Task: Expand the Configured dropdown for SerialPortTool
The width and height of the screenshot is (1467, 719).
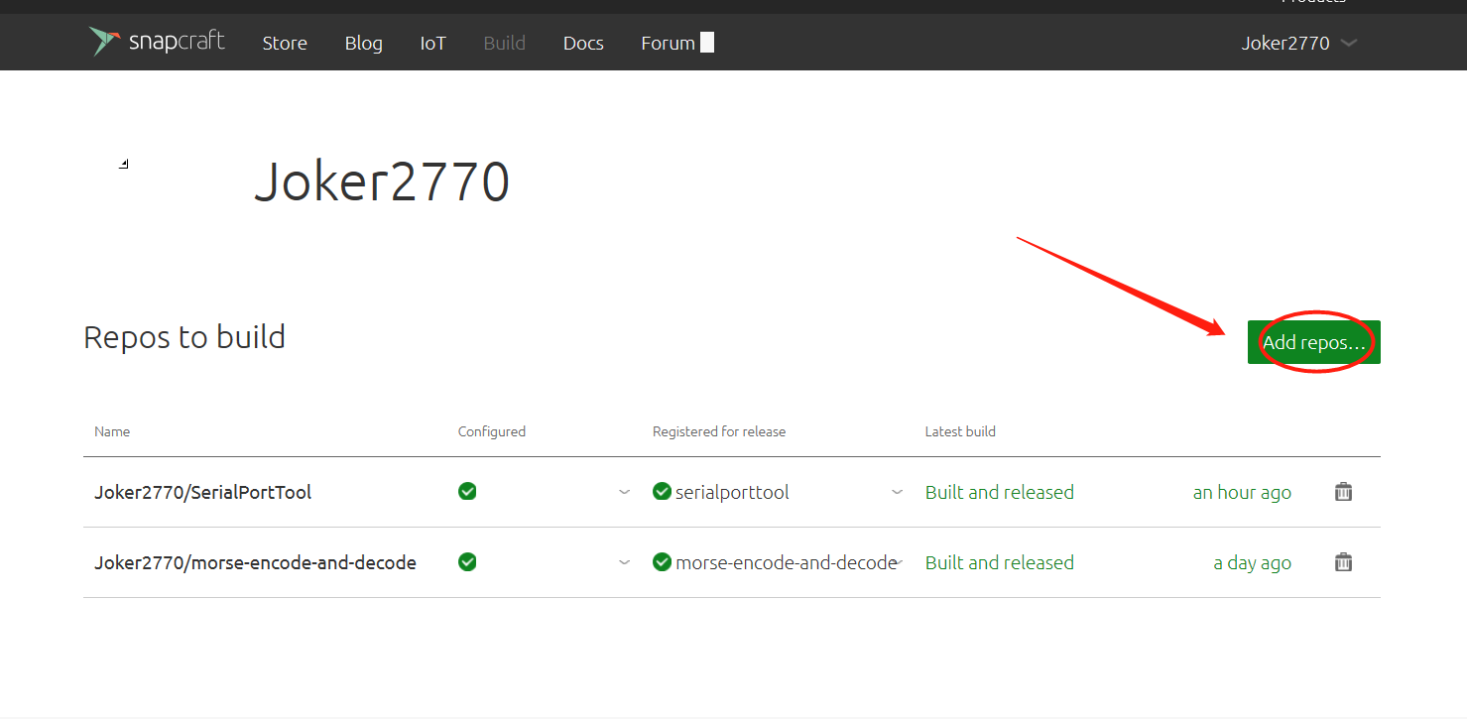Action: coord(624,492)
